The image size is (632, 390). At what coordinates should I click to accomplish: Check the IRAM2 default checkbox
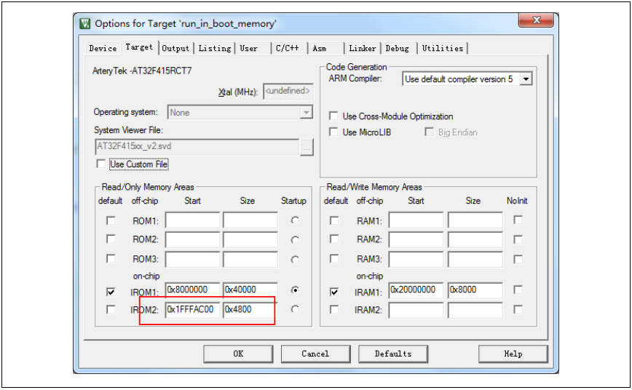pos(334,309)
